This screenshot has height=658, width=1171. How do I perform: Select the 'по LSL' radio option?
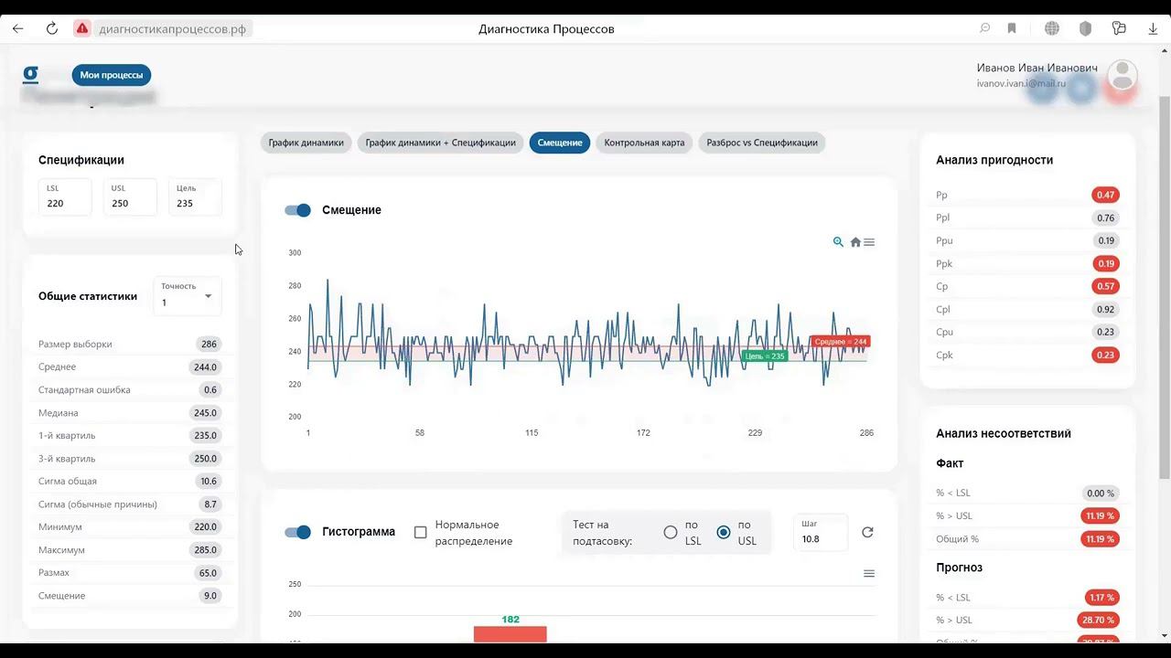671,532
